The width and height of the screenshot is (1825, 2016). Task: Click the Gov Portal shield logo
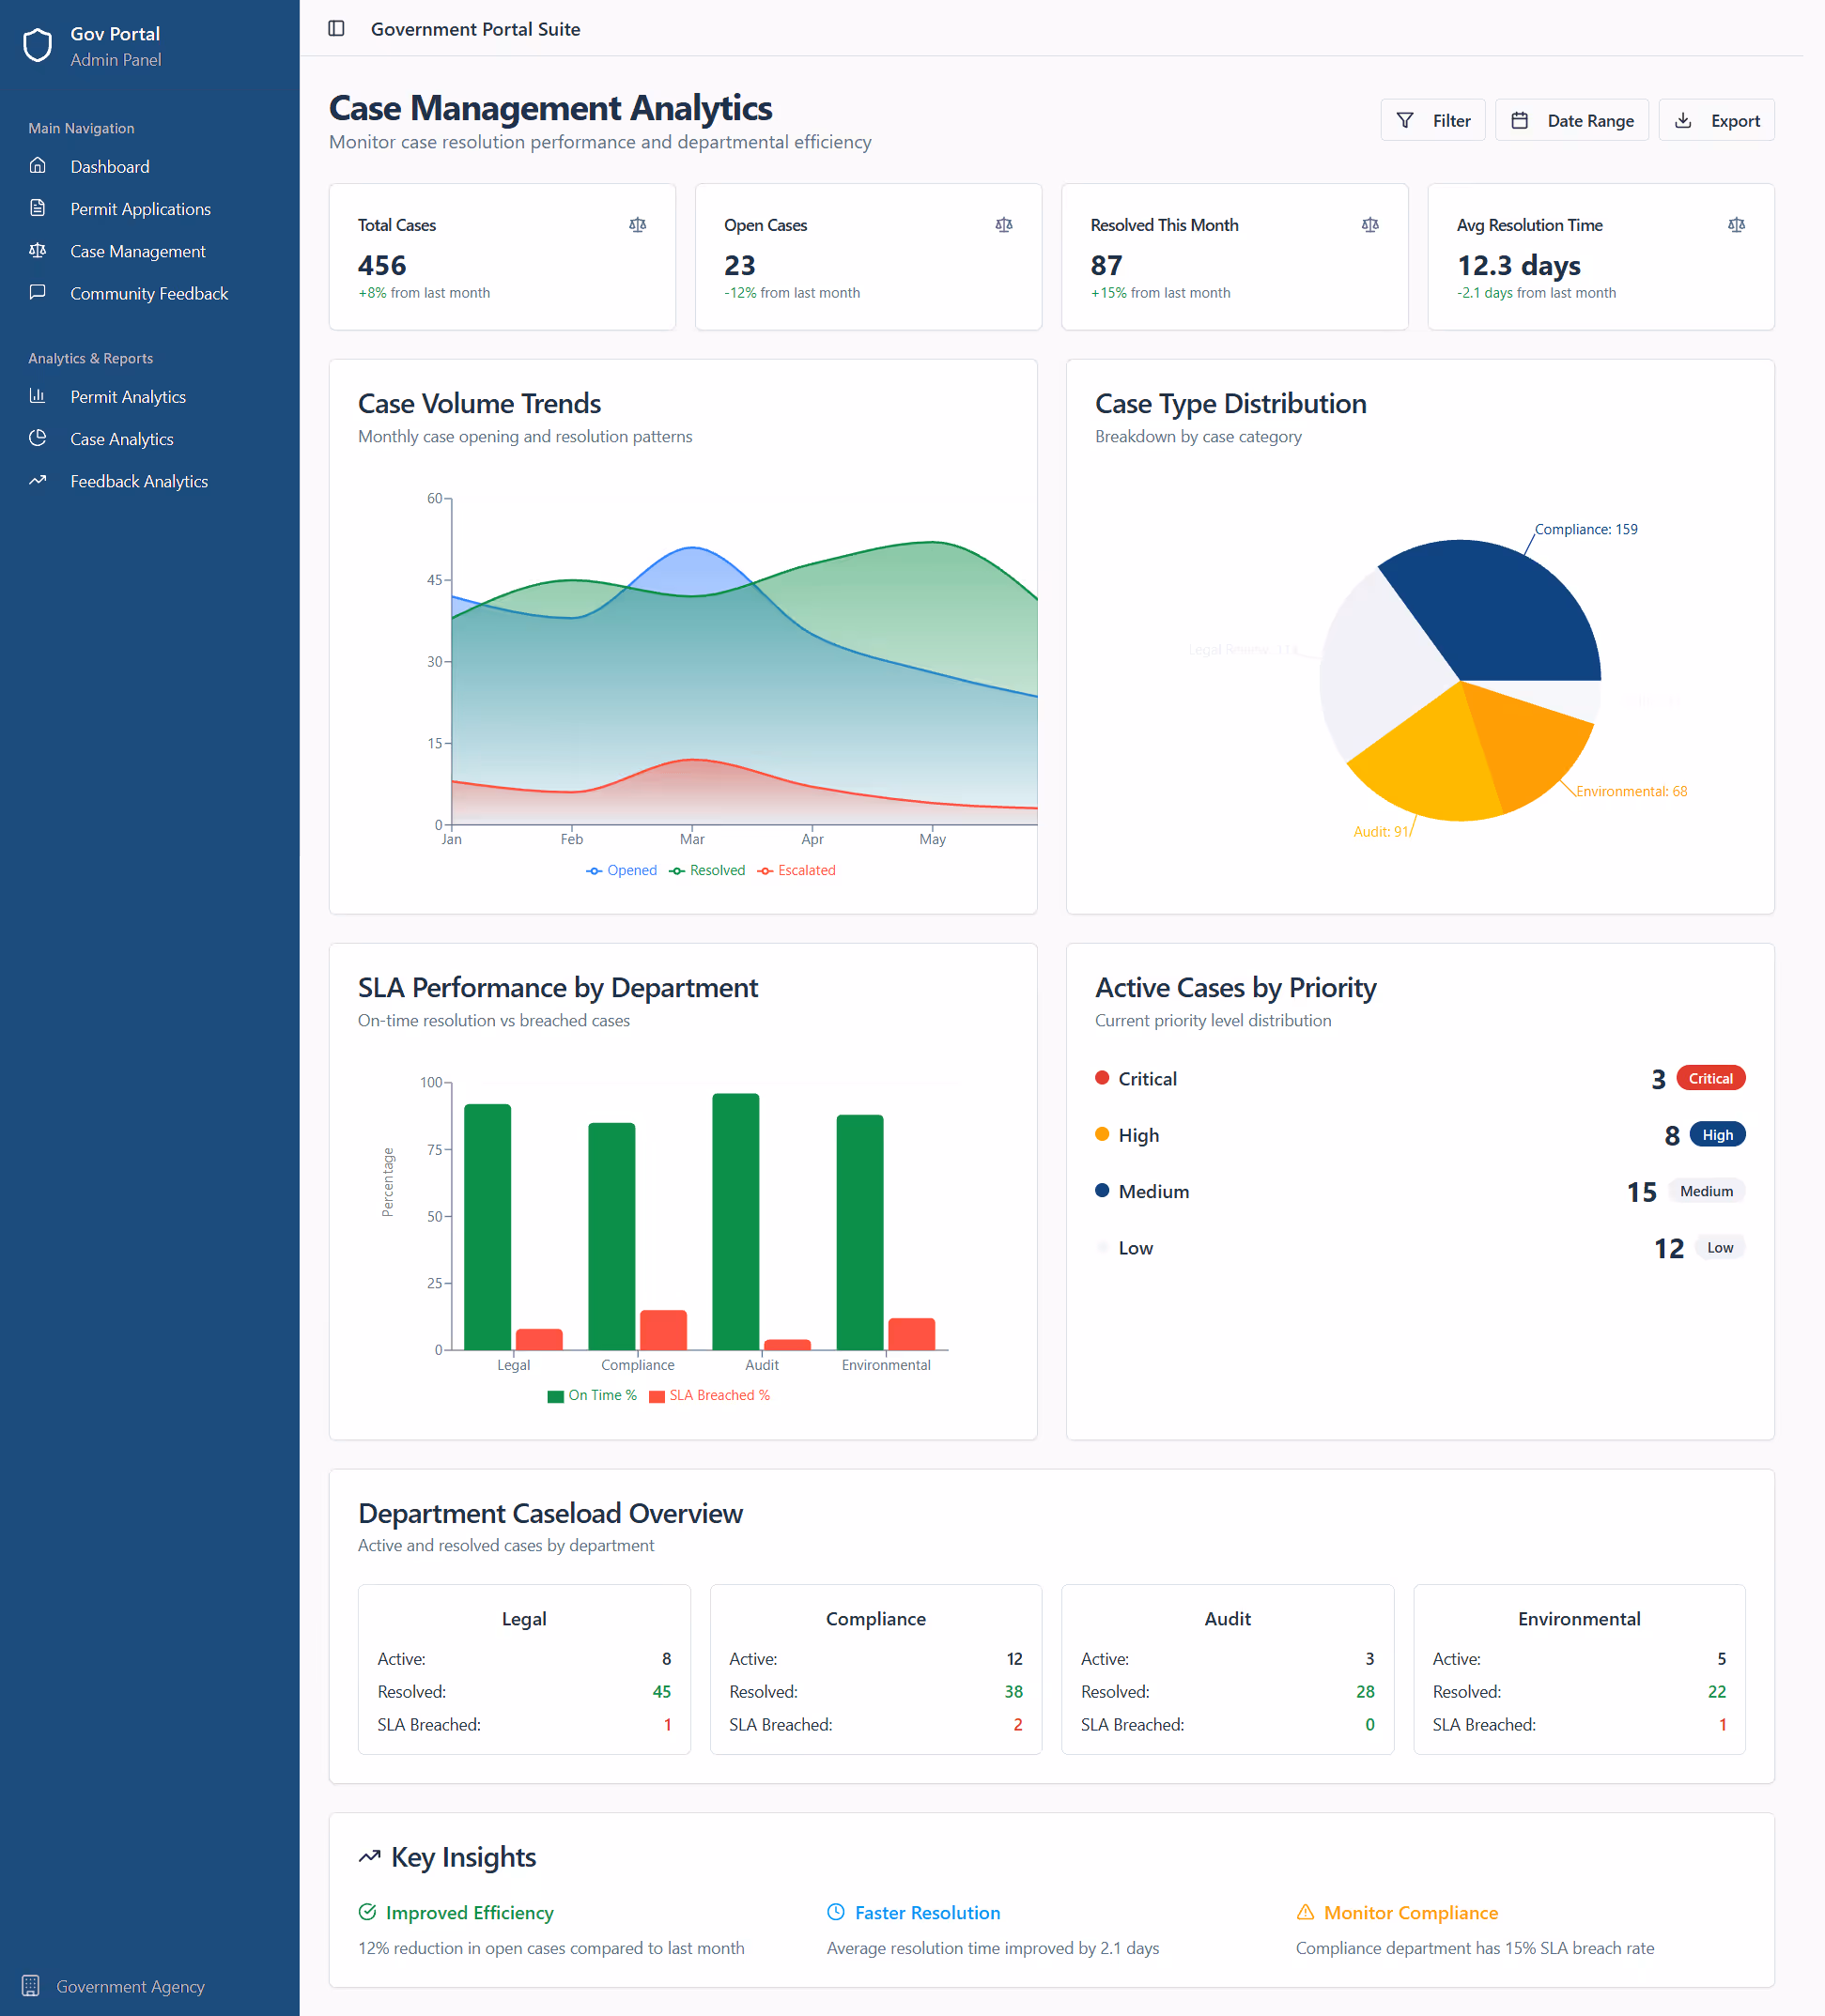click(x=38, y=46)
